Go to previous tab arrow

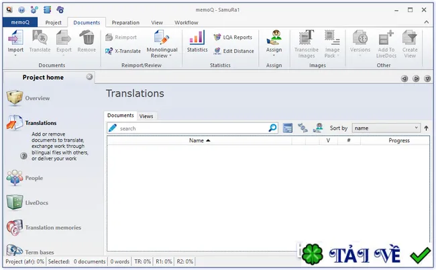[404, 79]
